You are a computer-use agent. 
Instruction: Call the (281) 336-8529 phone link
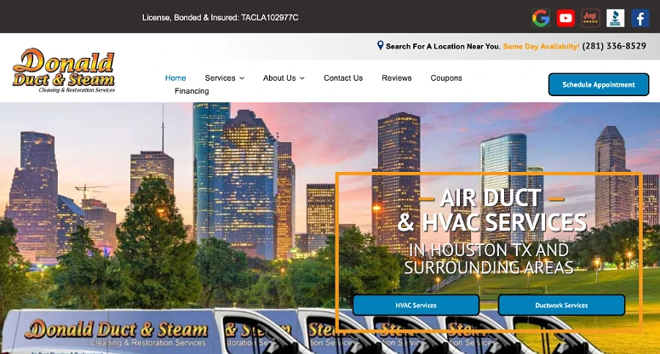click(x=614, y=46)
